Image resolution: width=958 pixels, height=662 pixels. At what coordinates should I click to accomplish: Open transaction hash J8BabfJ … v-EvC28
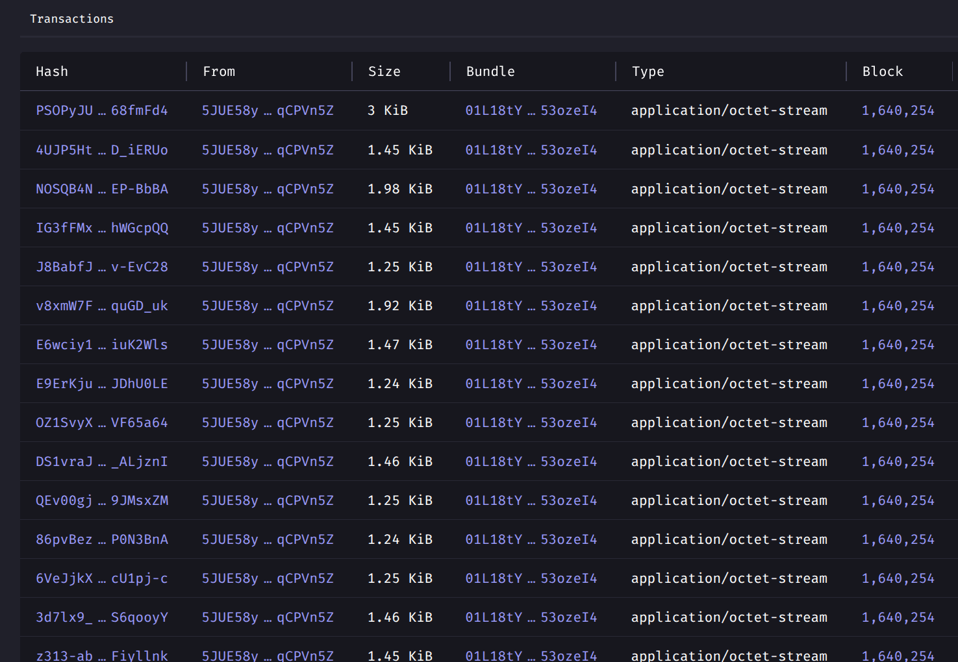coord(102,267)
